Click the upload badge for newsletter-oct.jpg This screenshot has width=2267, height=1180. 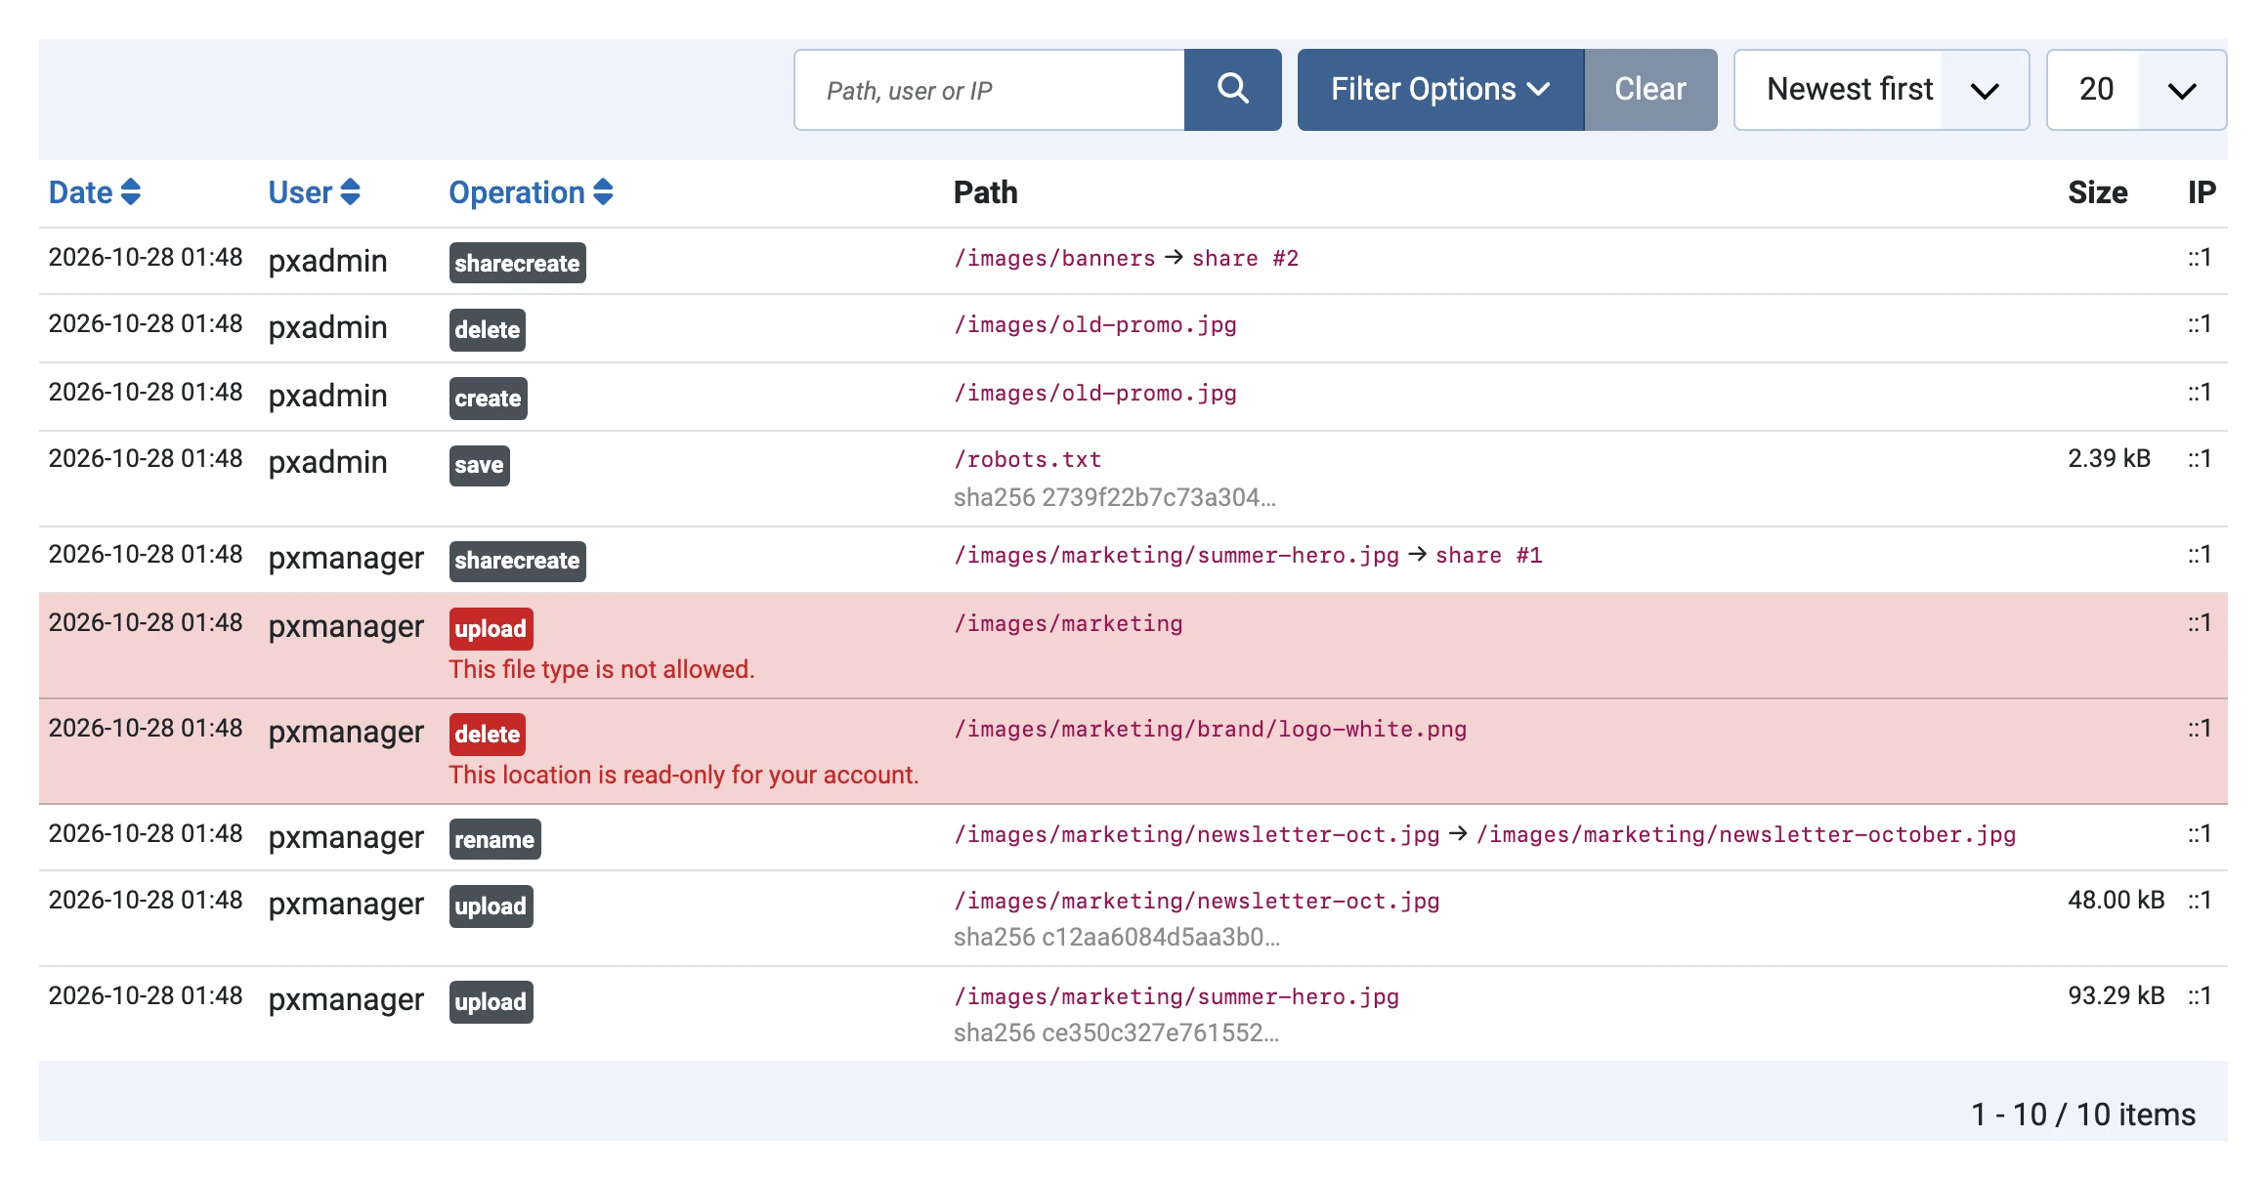(x=491, y=906)
